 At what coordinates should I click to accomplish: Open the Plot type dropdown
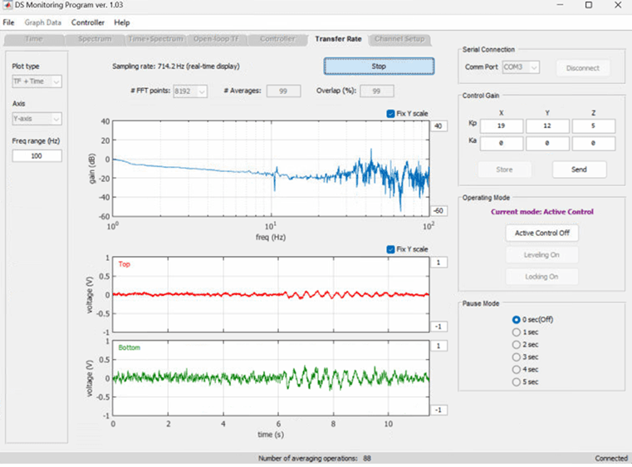[37, 81]
